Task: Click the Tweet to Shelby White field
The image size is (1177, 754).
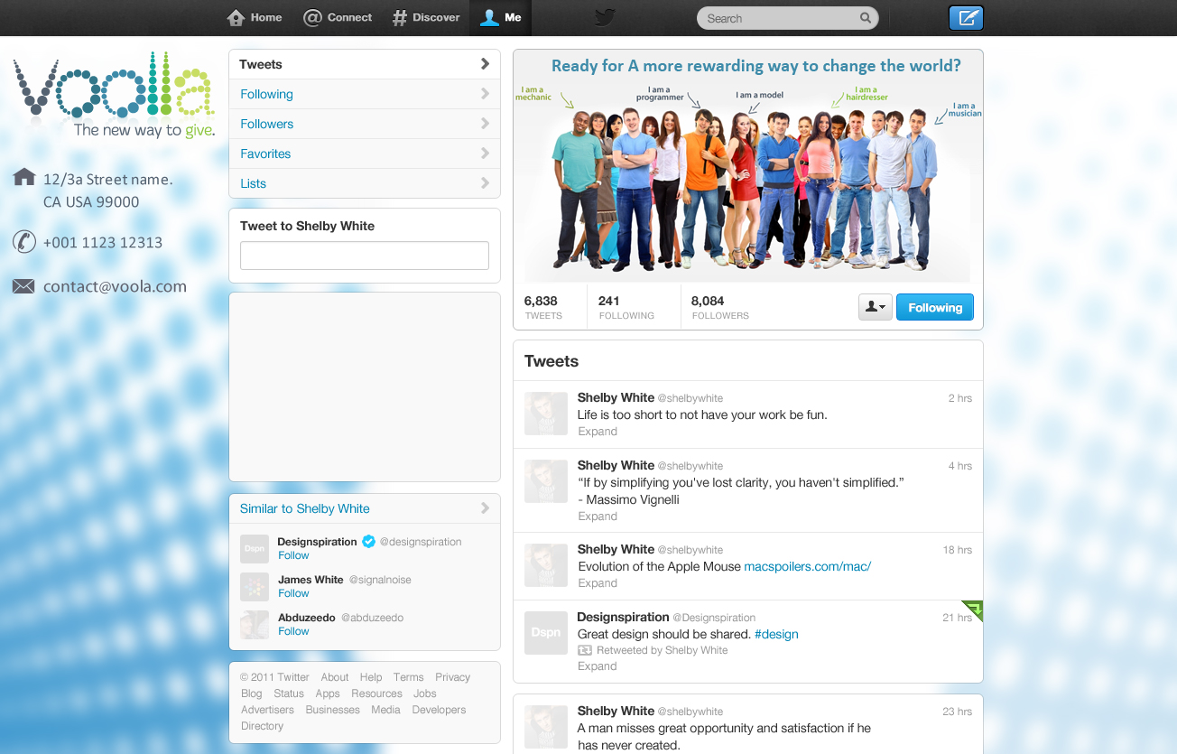Action: tap(364, 256)
